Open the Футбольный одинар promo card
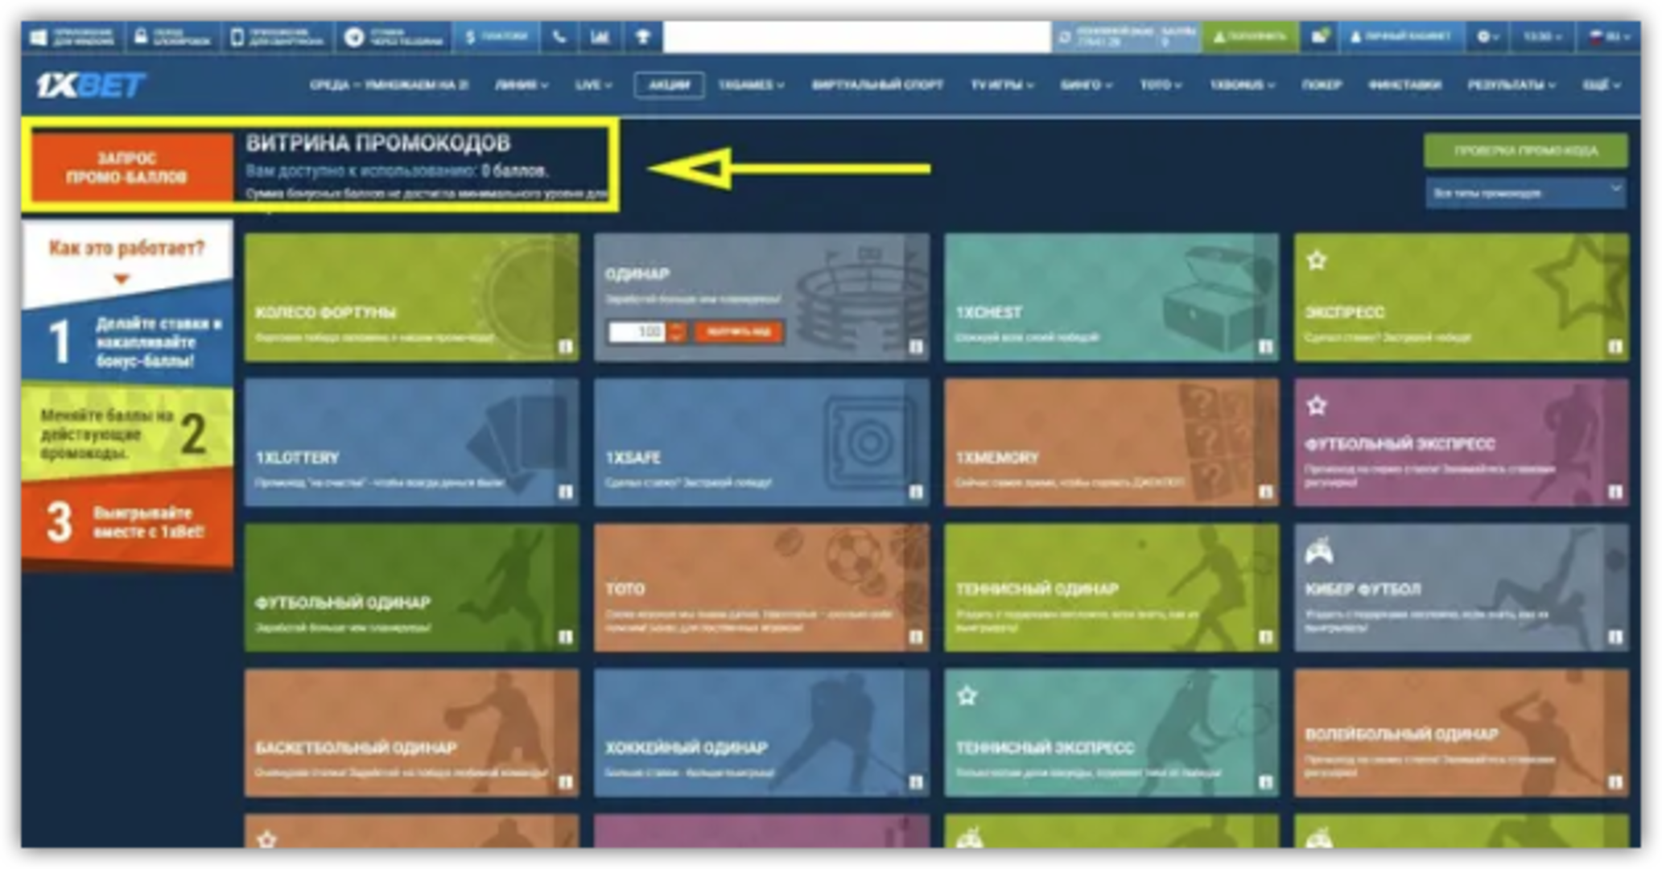1662x869 pixels. tap(411, 587)
